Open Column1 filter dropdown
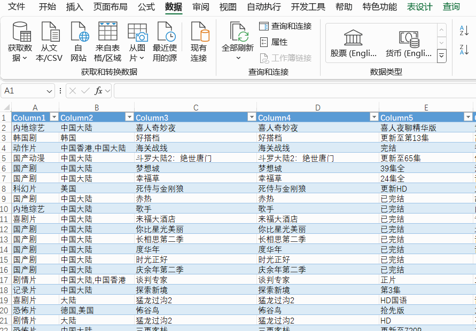 (53, 117)
